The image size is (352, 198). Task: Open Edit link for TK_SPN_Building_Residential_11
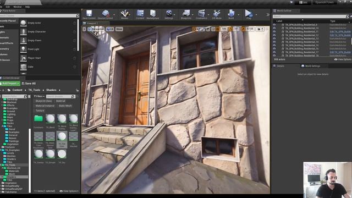(340, 32)
